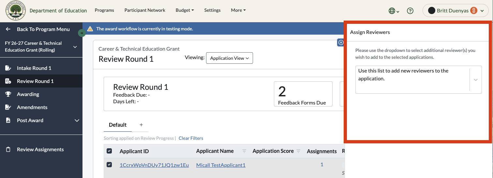This screenshot has height=178, width=493.
Task: Click the Days Left text in the round summary
Action: tap(126, 102)
